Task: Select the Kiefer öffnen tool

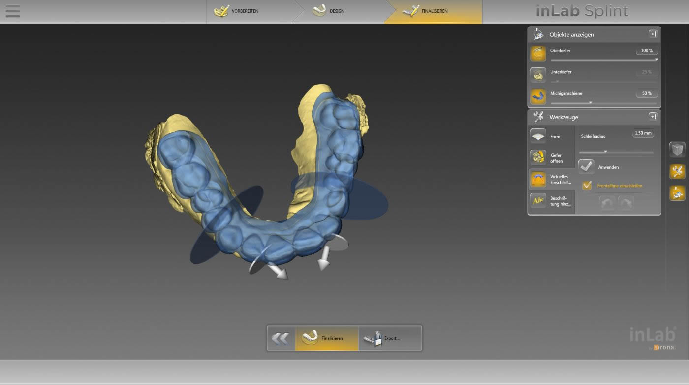Action: [552, 158]
